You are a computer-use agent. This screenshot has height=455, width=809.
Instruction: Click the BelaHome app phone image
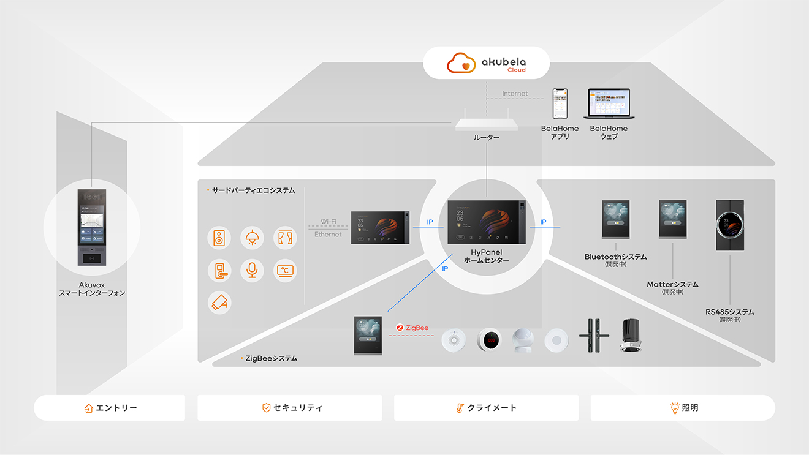560,104
